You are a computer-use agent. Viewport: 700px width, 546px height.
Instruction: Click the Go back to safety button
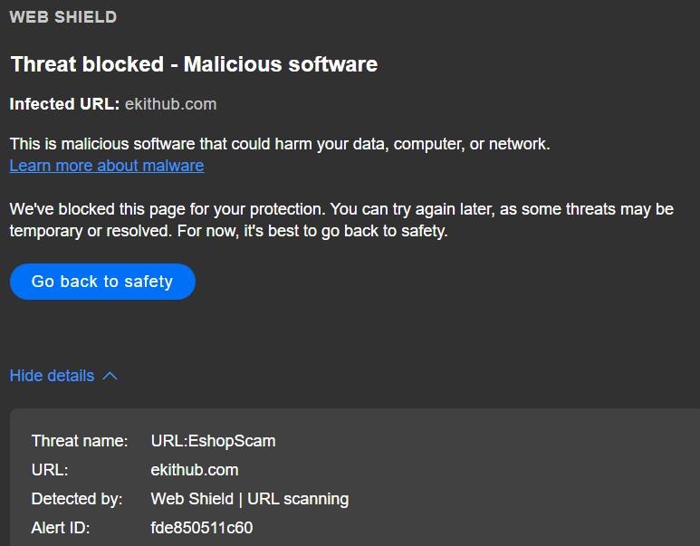coord(102,282)
